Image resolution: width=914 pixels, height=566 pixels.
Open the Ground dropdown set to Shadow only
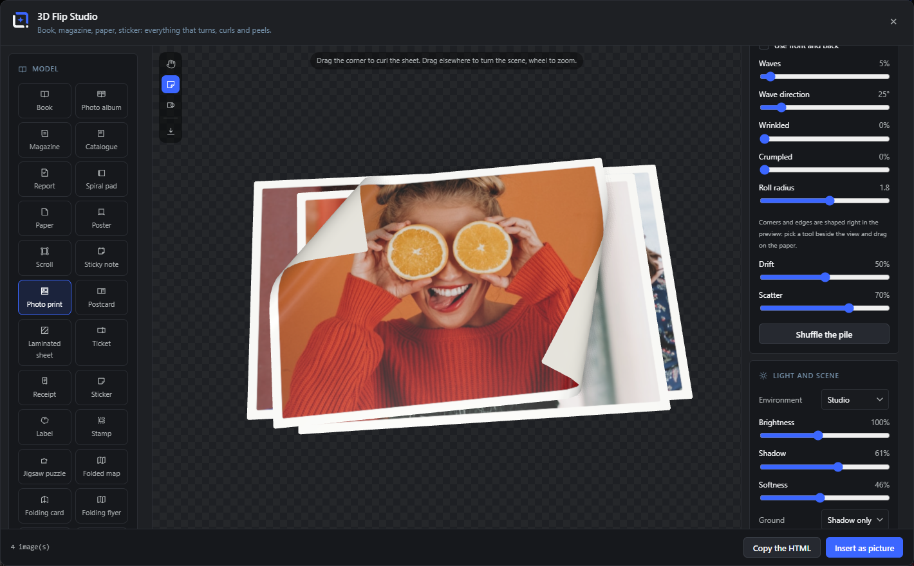[x=855, y=520]
